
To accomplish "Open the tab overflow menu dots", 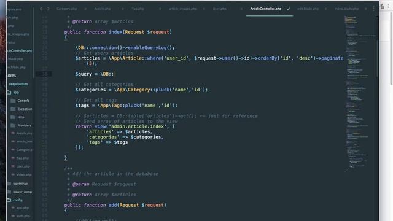I will [x=373, y=9].
